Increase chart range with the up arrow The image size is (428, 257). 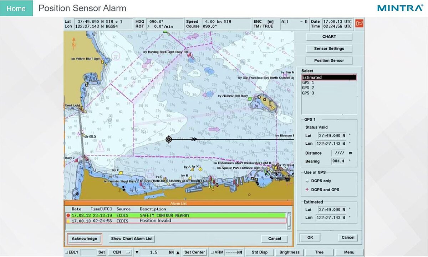coord(178,252)
